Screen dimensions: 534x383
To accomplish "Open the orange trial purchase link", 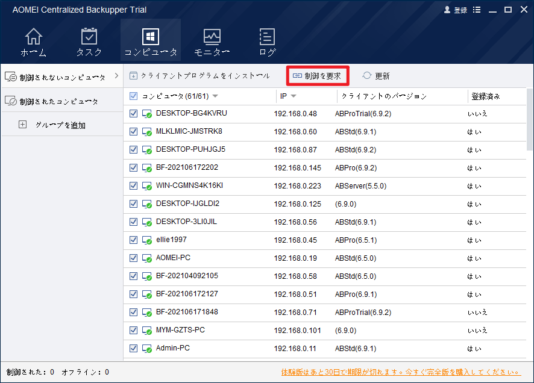I will (401, 372).
